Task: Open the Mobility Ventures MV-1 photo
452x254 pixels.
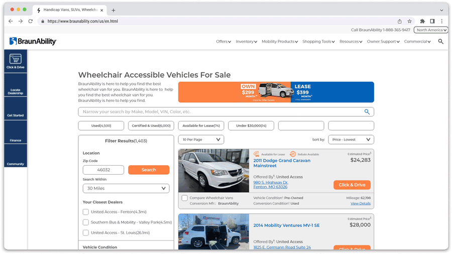Action: tap(213, 231)
